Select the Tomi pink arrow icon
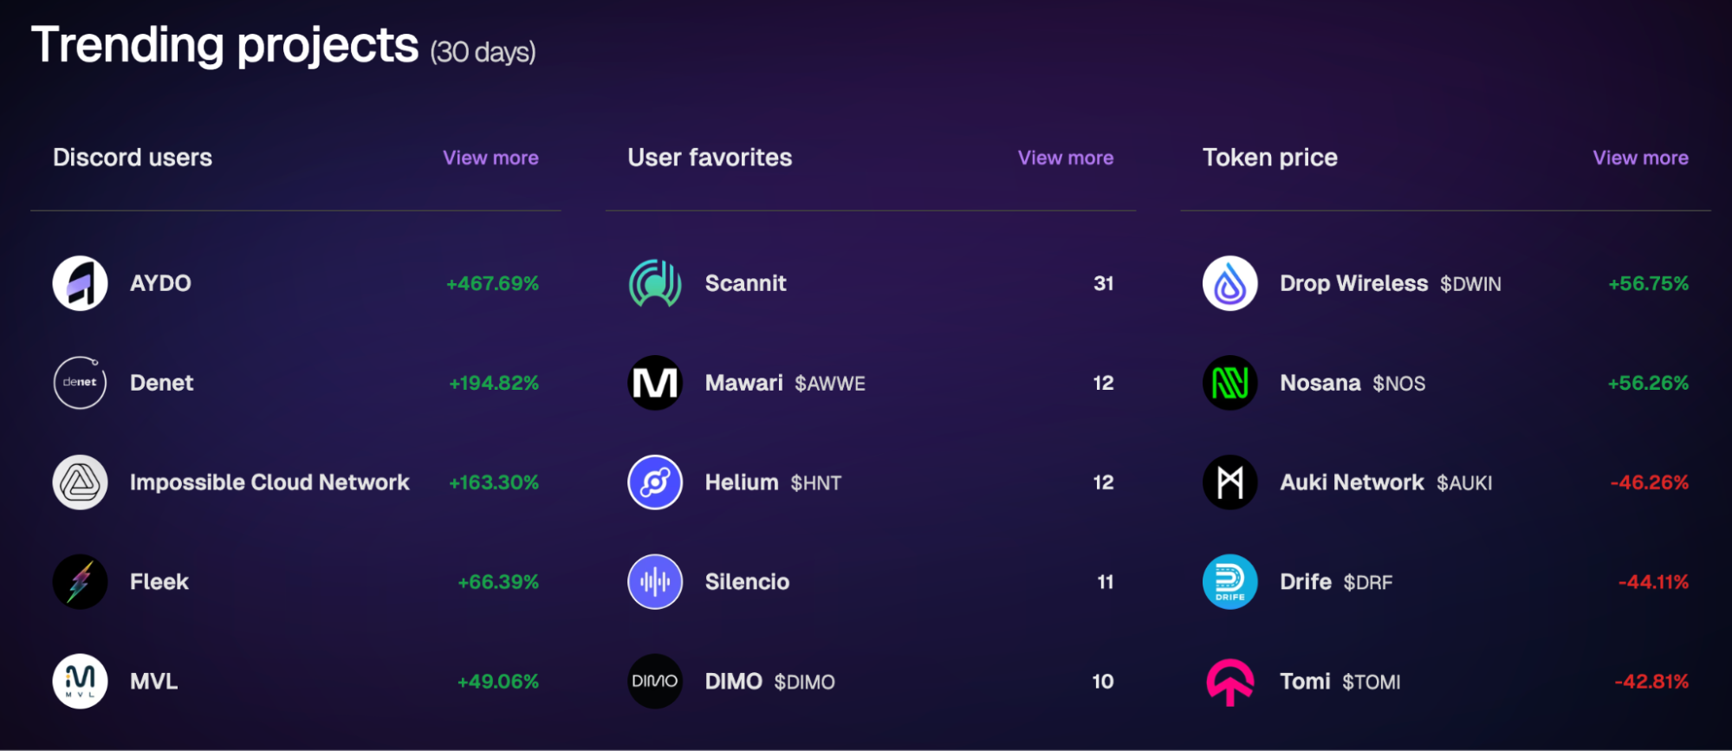The width and height of the screenshot is (1732, 751). click(x=1230, y=683)
